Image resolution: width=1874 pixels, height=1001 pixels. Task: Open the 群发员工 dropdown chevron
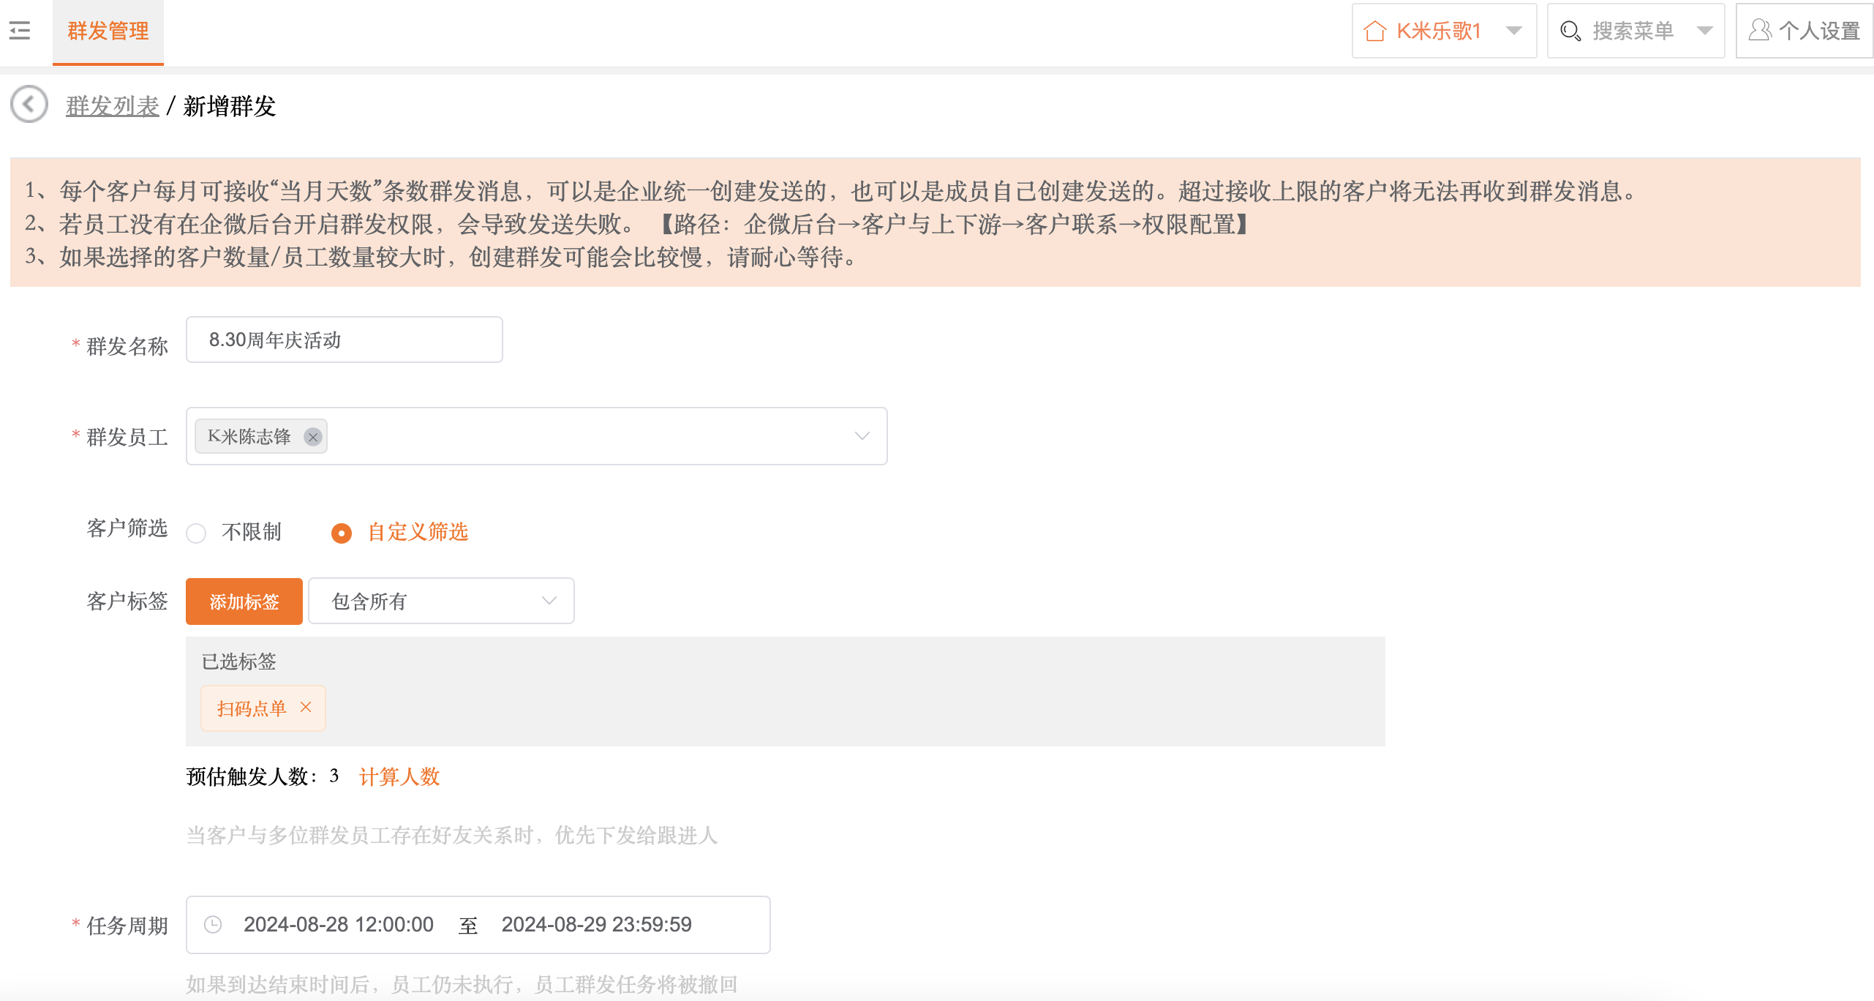pyautogui.click(x=862, y=436)
